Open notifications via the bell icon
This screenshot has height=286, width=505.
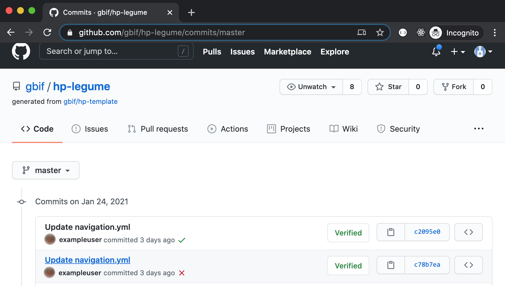[x=436, y=52]
